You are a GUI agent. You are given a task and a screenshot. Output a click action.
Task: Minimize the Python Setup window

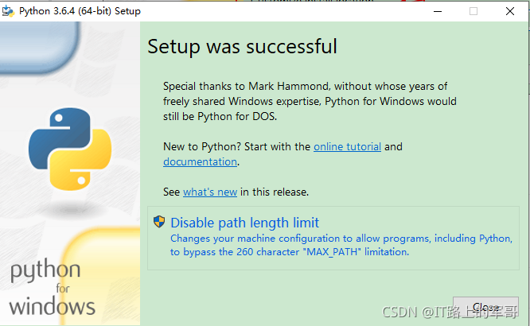coord(438,11)
